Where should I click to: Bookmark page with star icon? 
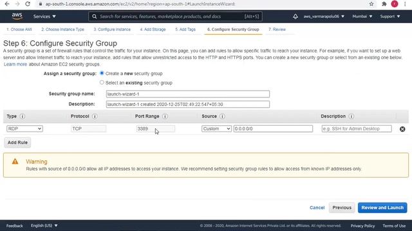pos(371,4)
